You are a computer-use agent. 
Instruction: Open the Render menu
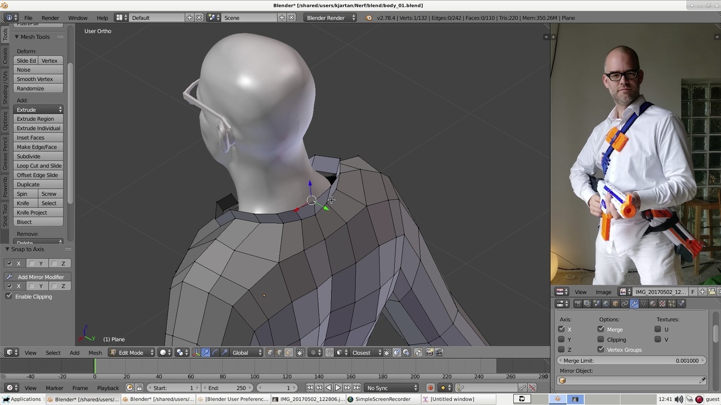coord(50,17)
